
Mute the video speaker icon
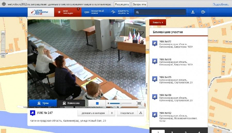pyautogui.click(x=109, y=103)
